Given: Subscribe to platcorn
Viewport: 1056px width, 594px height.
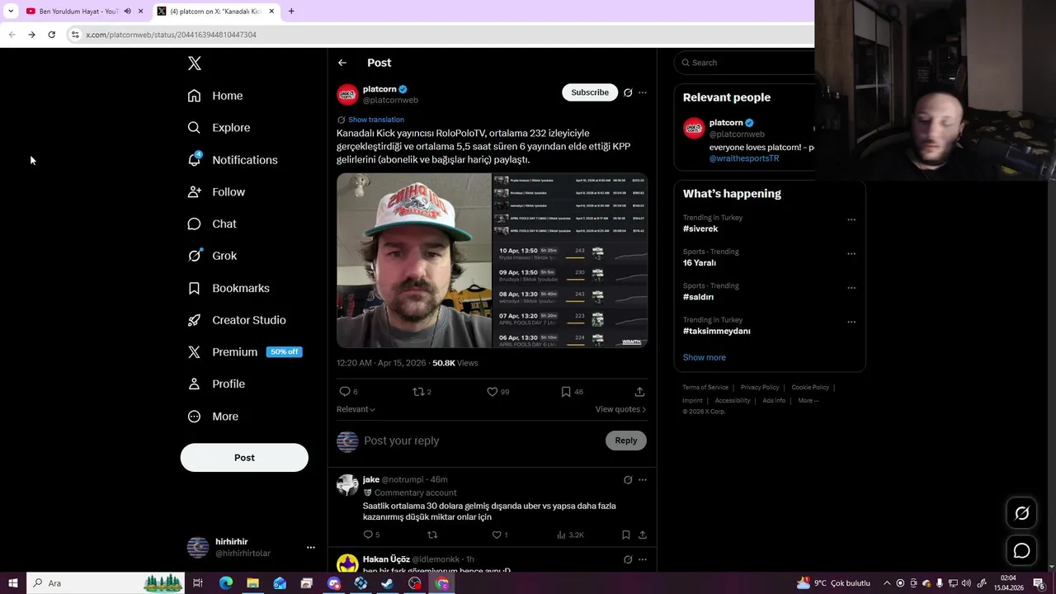Looking at the screenshot, I should click(590, 92).
